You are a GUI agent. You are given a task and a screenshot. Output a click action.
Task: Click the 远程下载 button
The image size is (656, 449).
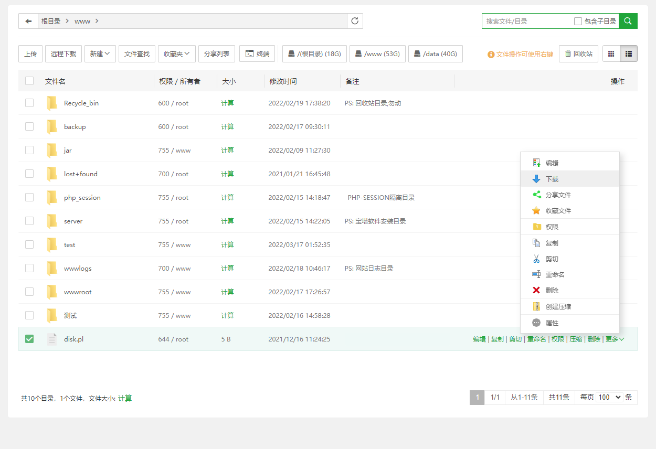pyautogui.click(x=64, y=54)
